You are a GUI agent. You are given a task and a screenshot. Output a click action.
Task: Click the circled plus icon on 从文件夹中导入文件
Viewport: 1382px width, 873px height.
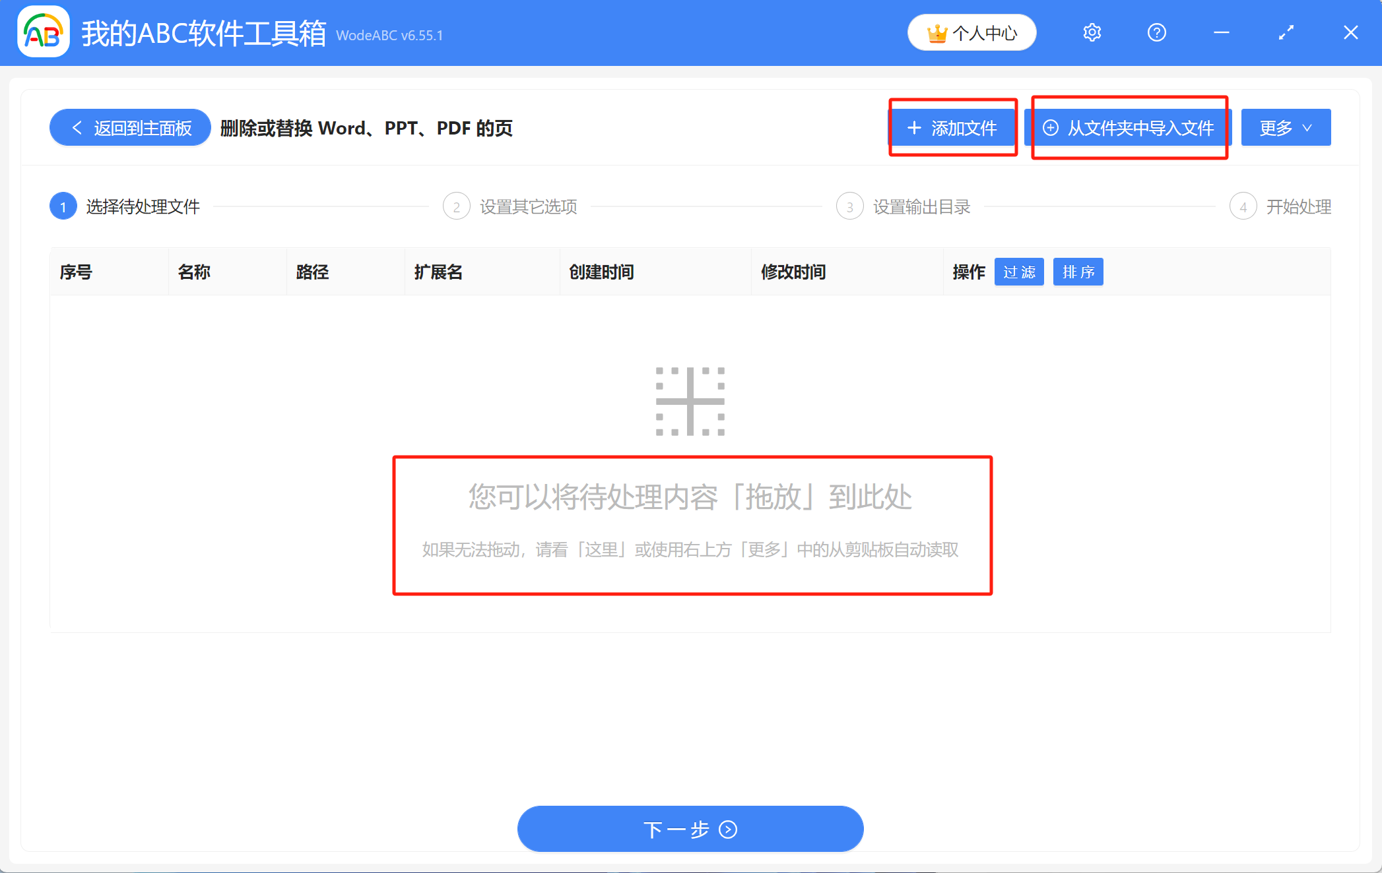(1051, 127)
